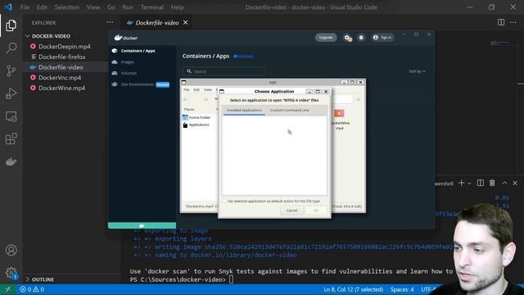524x295 pixels.
Task: Click 'Spaces: 4' in status bar
Action: point(402,289)
